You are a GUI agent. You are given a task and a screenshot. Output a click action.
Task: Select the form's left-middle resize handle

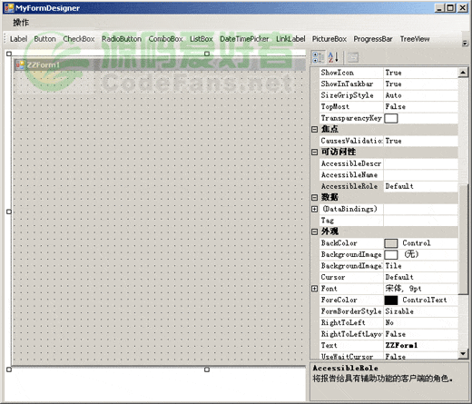point(9,212)
